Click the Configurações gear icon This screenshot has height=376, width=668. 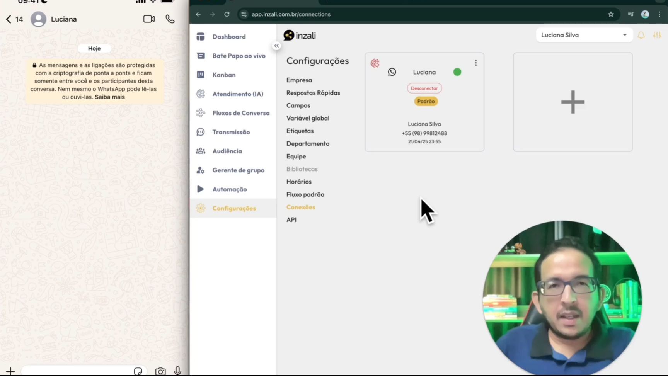click(201, 208)
